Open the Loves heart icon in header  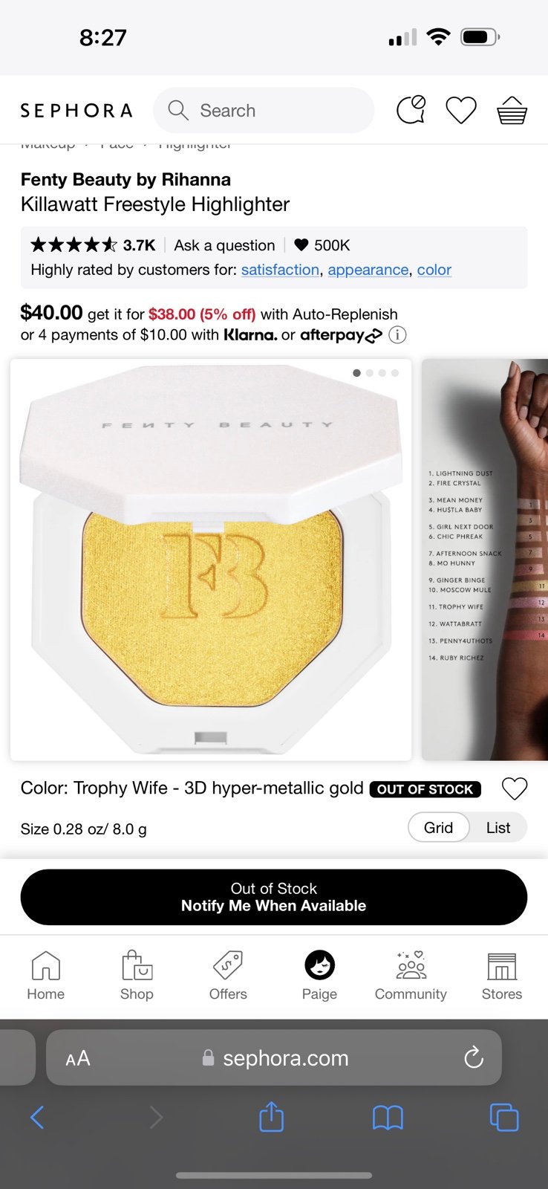460,111
